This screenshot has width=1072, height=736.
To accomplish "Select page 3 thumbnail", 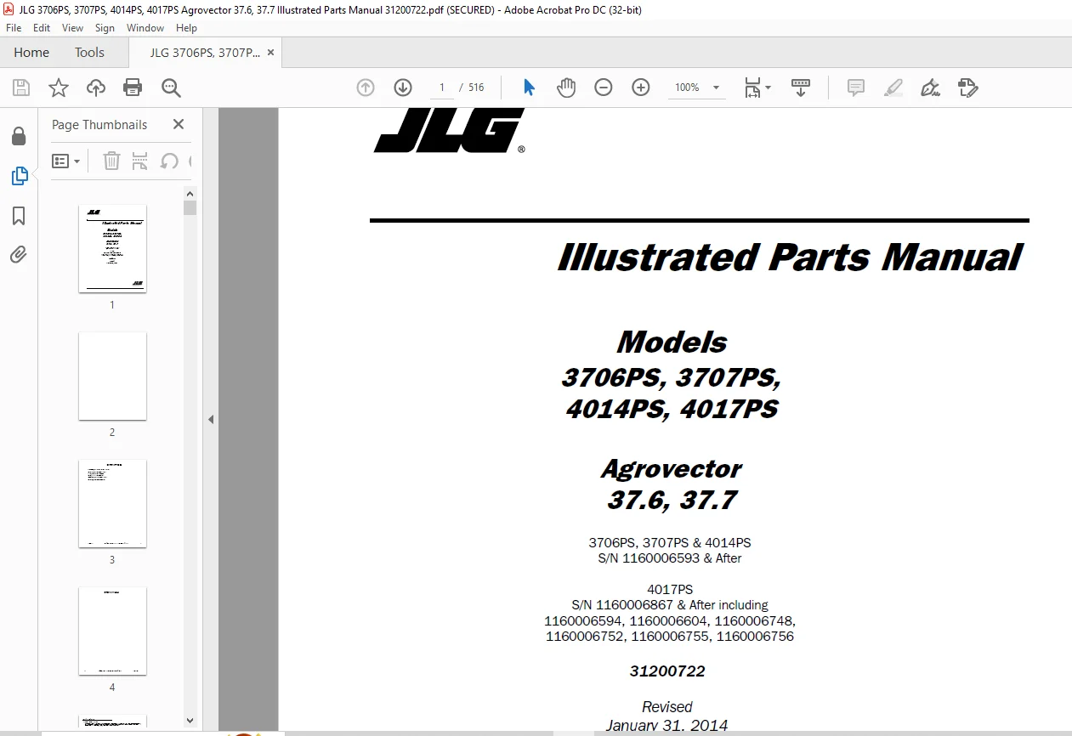I will tap(112, 503).
